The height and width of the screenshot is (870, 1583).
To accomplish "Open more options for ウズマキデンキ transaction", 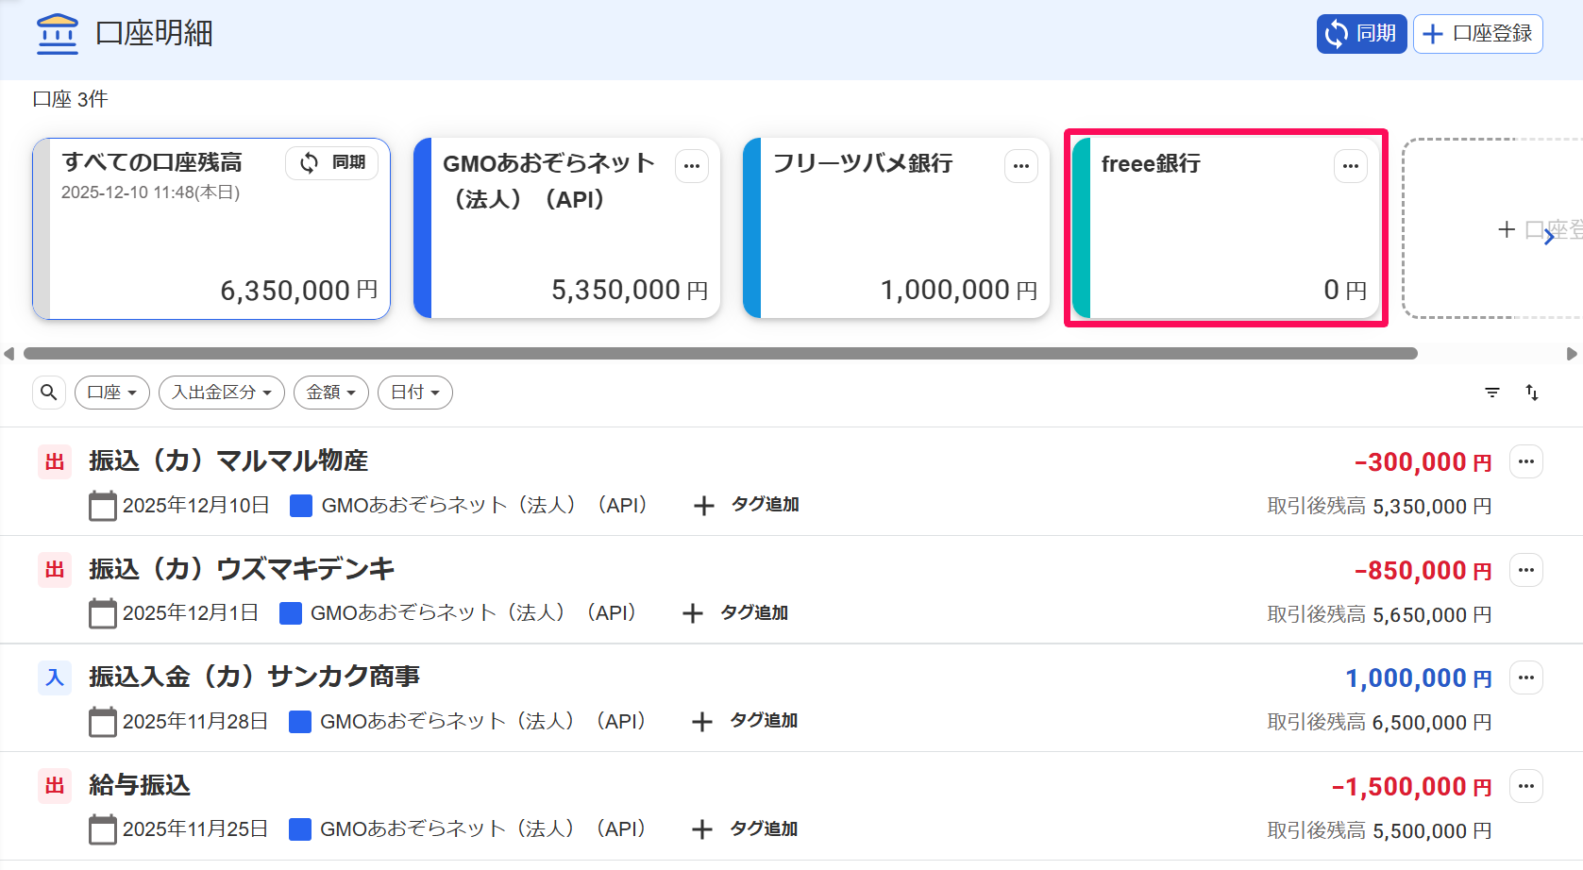I will click(x=1526, y=570).
